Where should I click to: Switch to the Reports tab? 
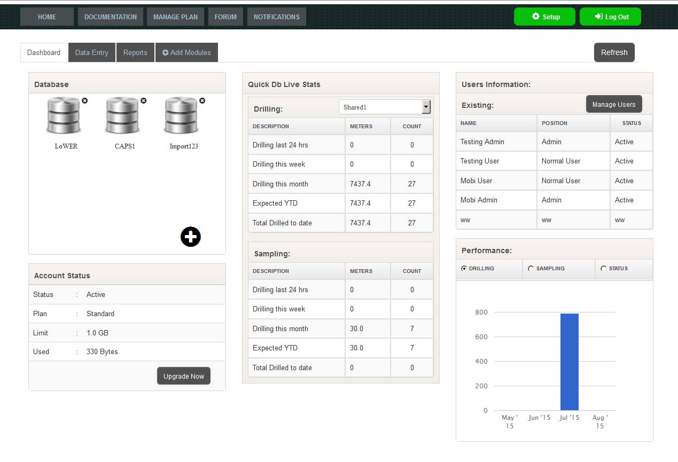pos(135,52)
